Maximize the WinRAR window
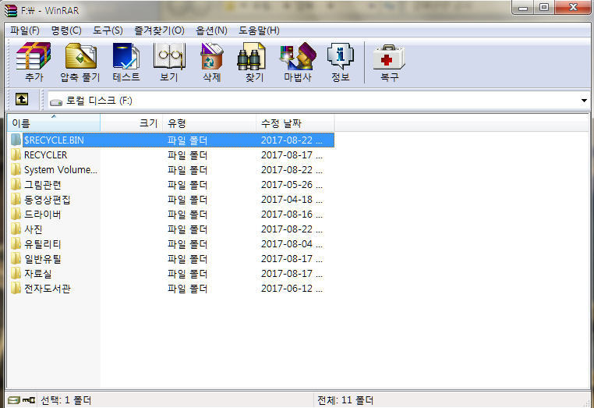594x408 pixels. coord(544,8)
